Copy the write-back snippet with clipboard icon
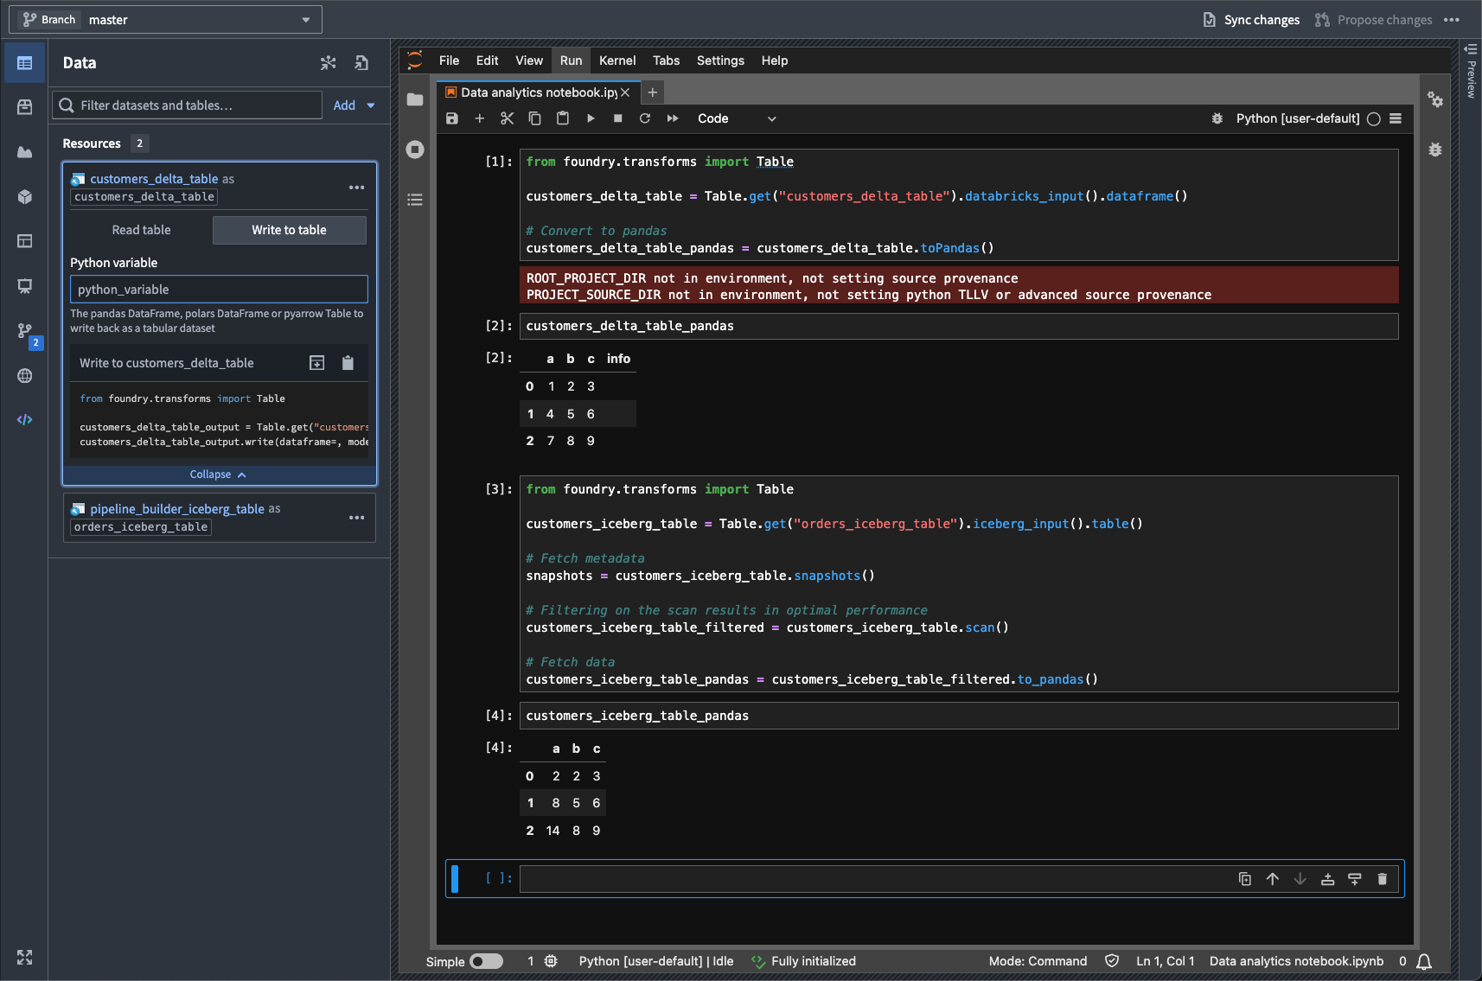The height and width of the screenshot is (981, 1482). pos(348,362)
